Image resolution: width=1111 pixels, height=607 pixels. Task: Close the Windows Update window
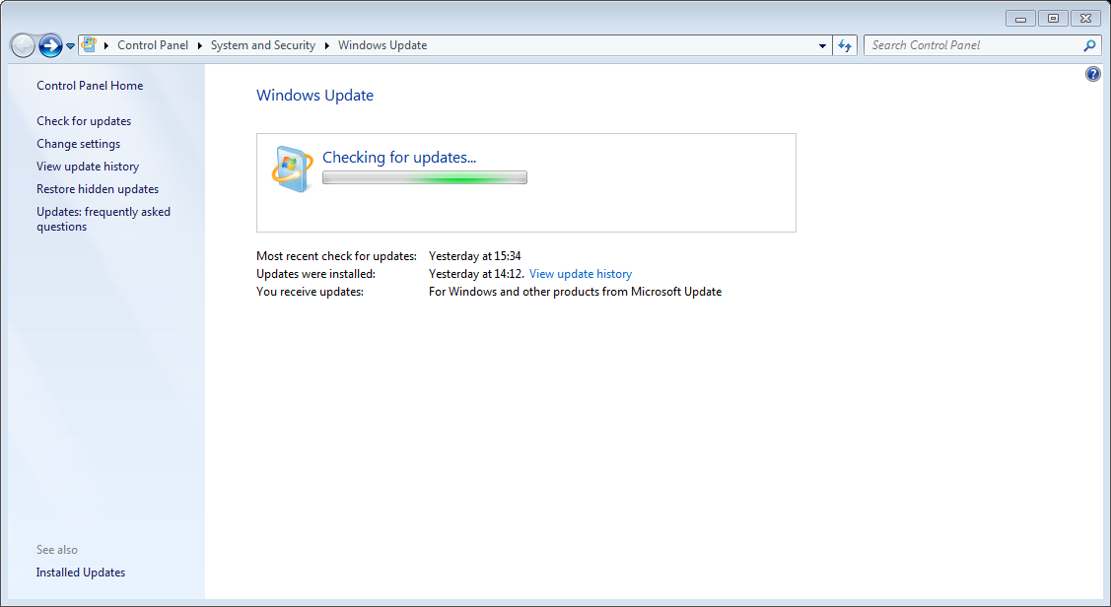tap(1085, 19)
